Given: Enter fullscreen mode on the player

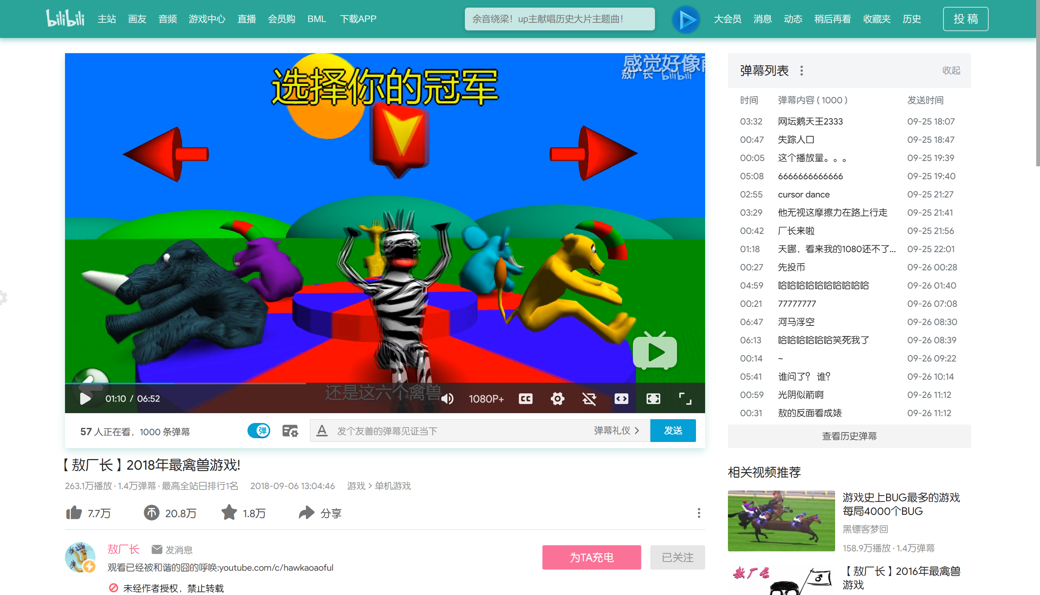Looking at the screenshot, I should [x=685, y=398].
